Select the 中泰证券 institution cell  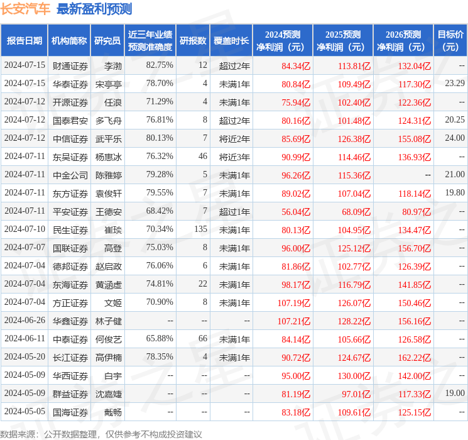[x=70, y=339]
